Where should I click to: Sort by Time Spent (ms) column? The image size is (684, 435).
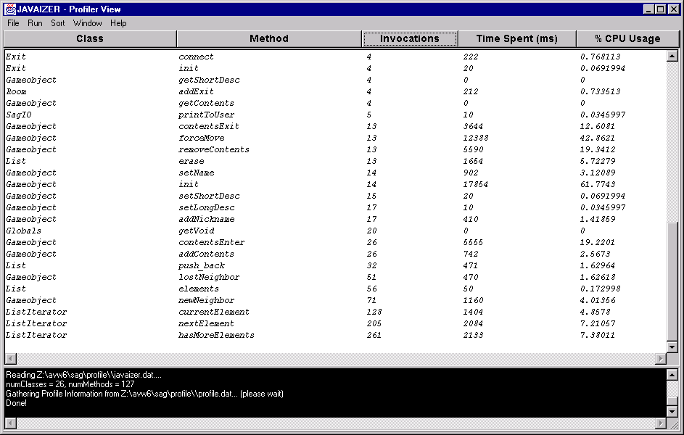pos(516,39)
